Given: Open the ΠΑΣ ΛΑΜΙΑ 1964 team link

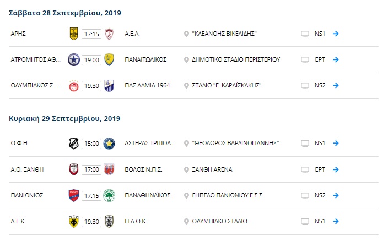Looking at the screenshot, I should [147, 85].
